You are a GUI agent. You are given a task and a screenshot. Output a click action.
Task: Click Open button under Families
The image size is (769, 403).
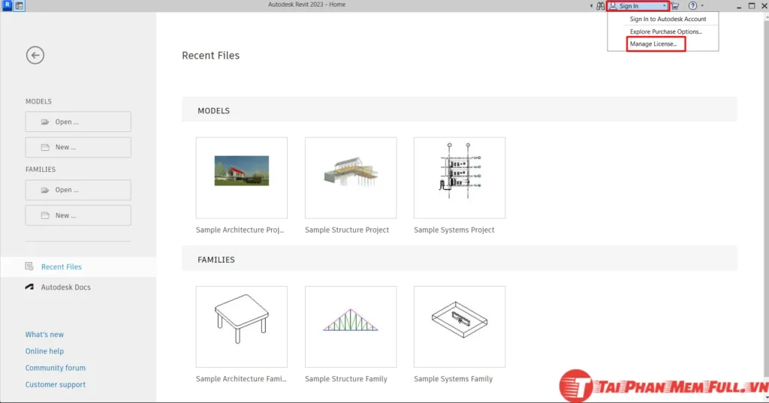[78, 190]
